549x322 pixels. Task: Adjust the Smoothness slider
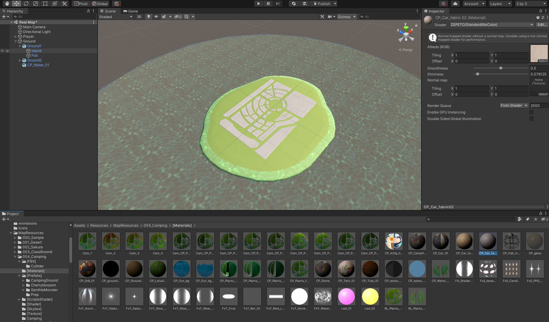[501, 68]
